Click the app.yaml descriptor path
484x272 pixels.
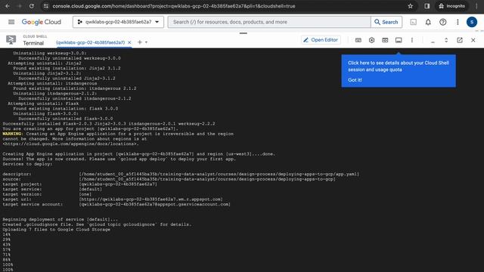219,174
